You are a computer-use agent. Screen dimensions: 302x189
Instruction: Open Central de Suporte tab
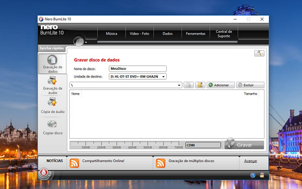(x=224, y=33)
